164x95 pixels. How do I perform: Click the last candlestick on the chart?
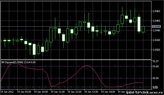click(x=143, y=29)
